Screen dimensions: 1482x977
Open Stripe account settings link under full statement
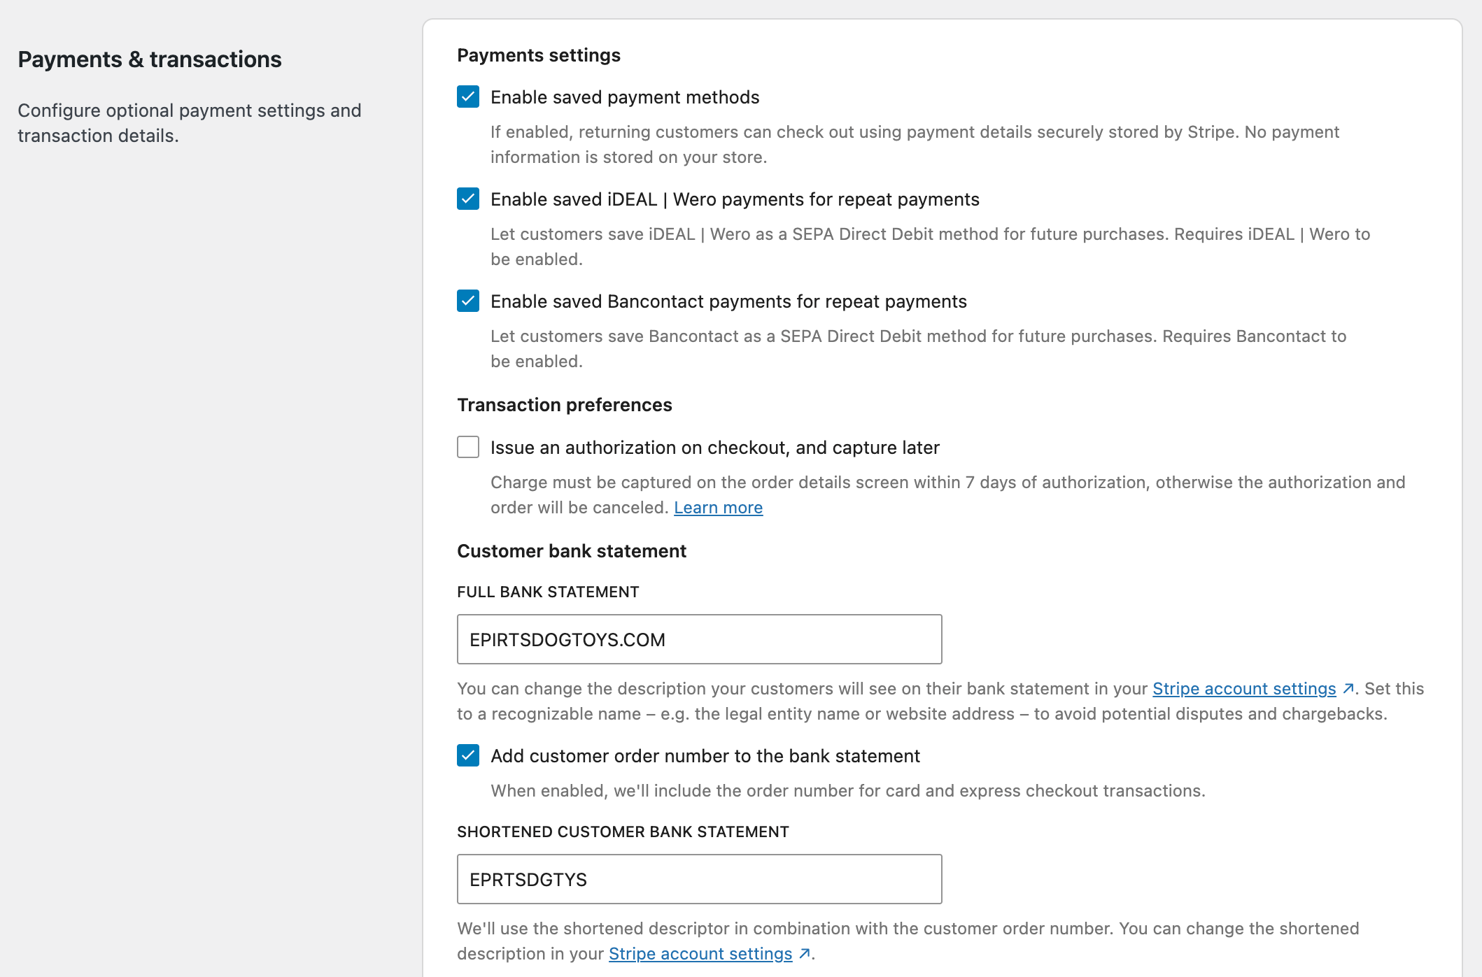(1244, 689)
